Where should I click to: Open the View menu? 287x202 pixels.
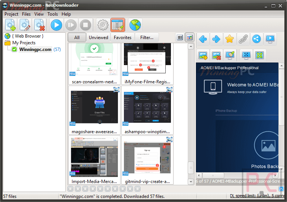click(39, 14)
